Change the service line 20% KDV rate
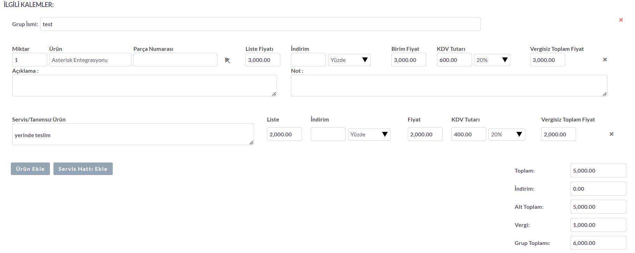Viewport: 635px width, 253px height. [507, 134]
